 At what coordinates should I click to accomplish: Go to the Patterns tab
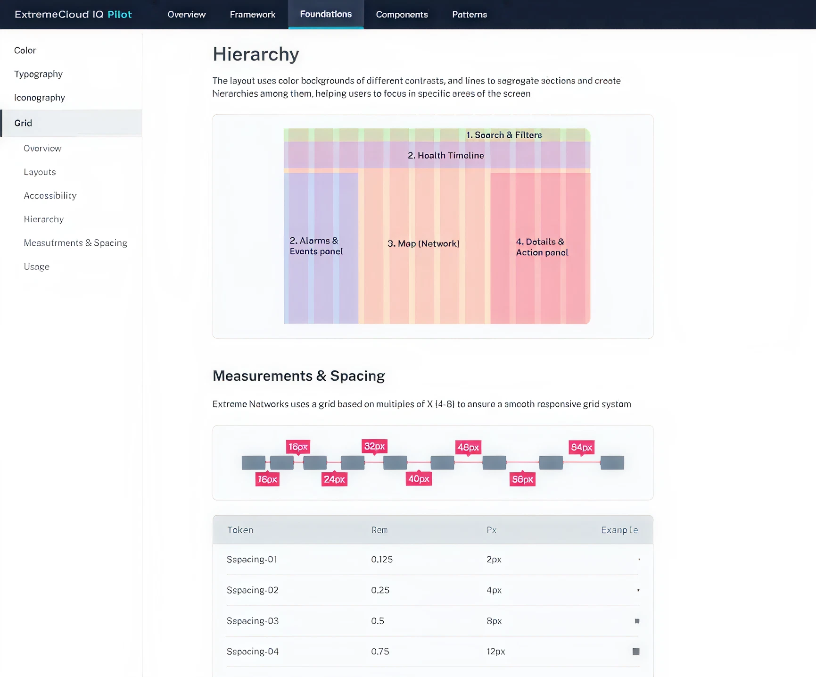pos(470,15)
